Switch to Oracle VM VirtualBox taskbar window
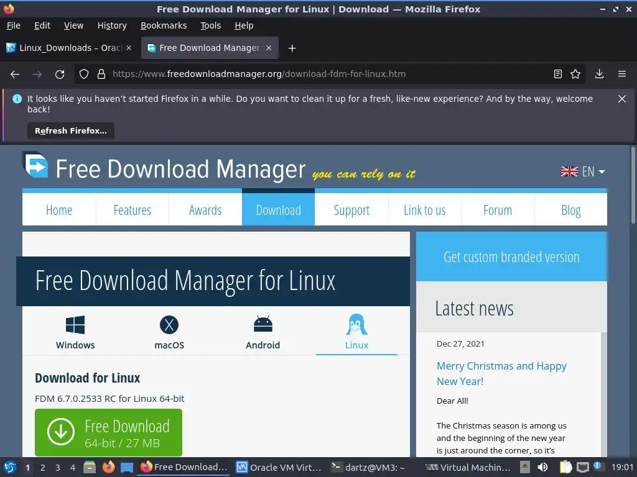 click(x=279, y=468)
